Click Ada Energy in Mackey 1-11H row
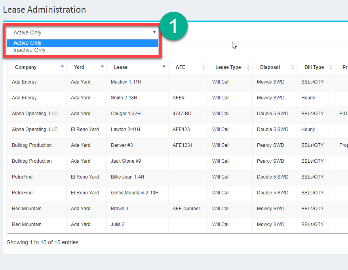Image resolution: width=348 pixels, height=270 pixels. pyautogui.click(x=24, y=82)
